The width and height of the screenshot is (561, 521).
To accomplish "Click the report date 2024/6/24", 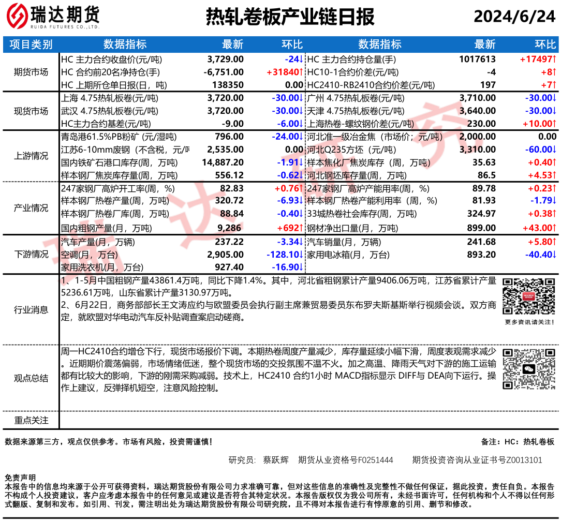I will pyautogui.click(x=514, y=17).
